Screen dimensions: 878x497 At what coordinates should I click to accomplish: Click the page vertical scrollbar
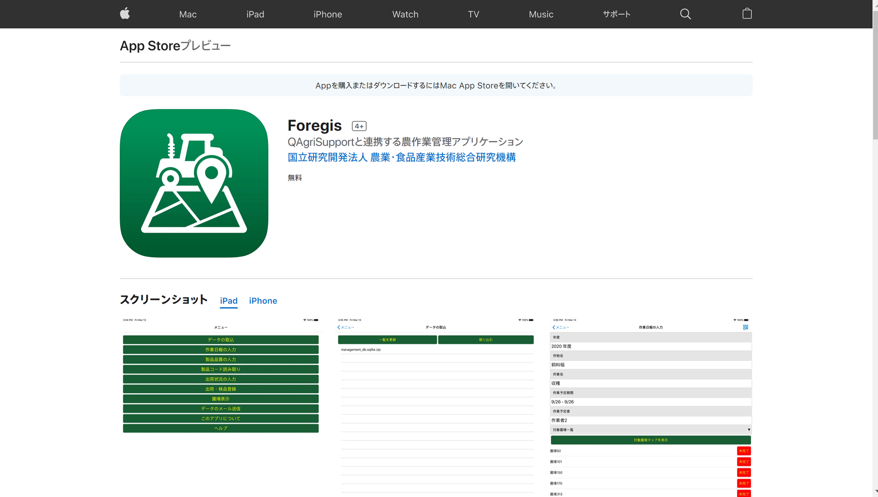(875, 75)
